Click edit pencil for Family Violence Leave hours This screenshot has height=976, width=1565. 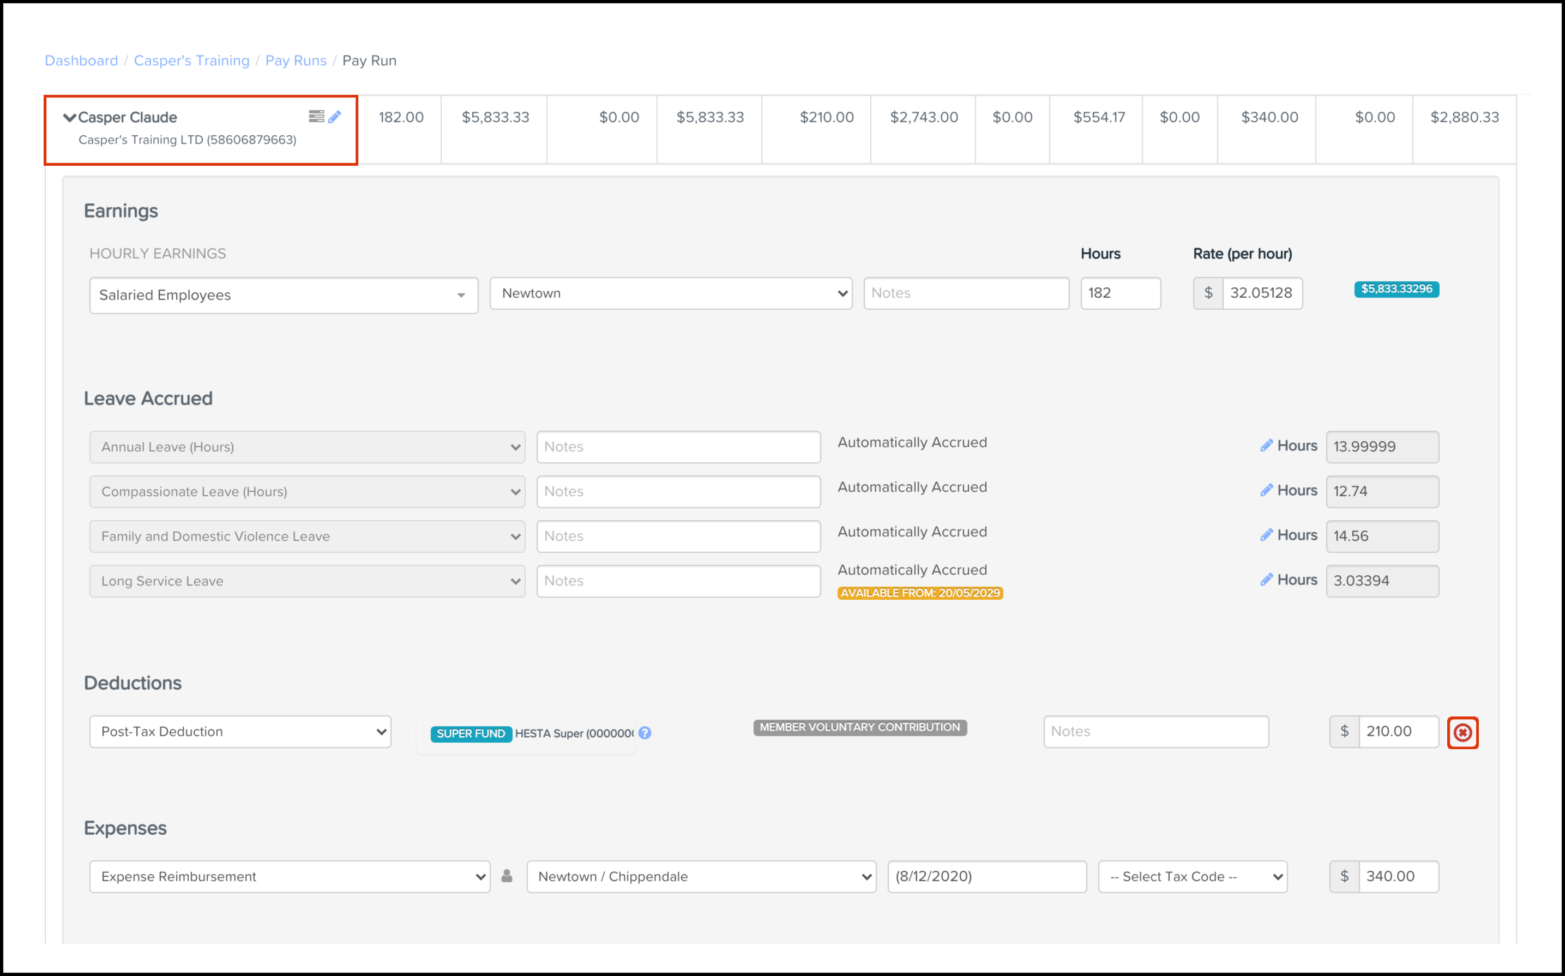pyautogui.click(x=1266, y=535)
